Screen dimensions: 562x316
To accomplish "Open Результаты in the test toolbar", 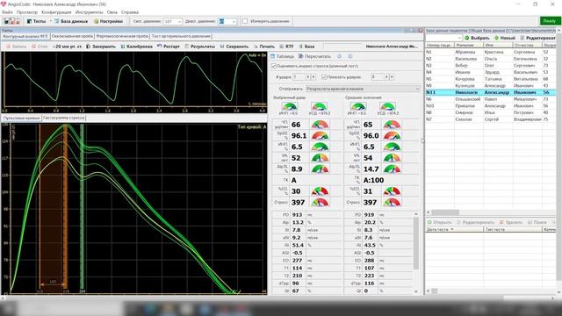I will tap(199, 47).
